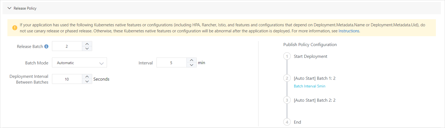Click the 'Release Policy' header title
The width and height of the screenshot is (445, 128).
pyautogui.click(x=25, y=8)
